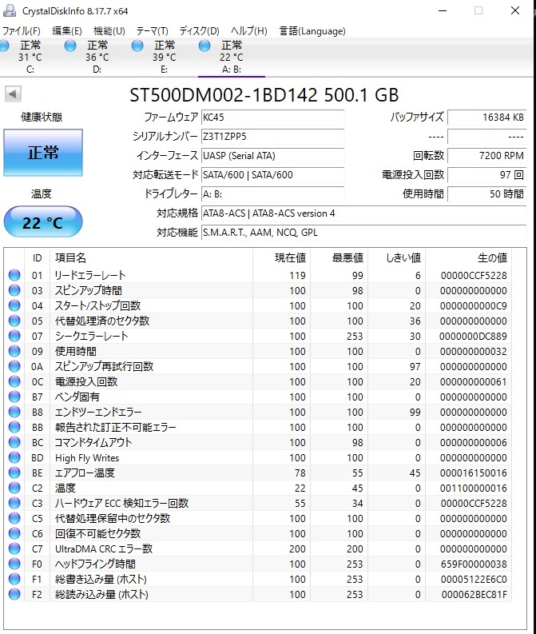Click the 22 °C temperature button
536x634 pixels.
[x=43, y=221]
